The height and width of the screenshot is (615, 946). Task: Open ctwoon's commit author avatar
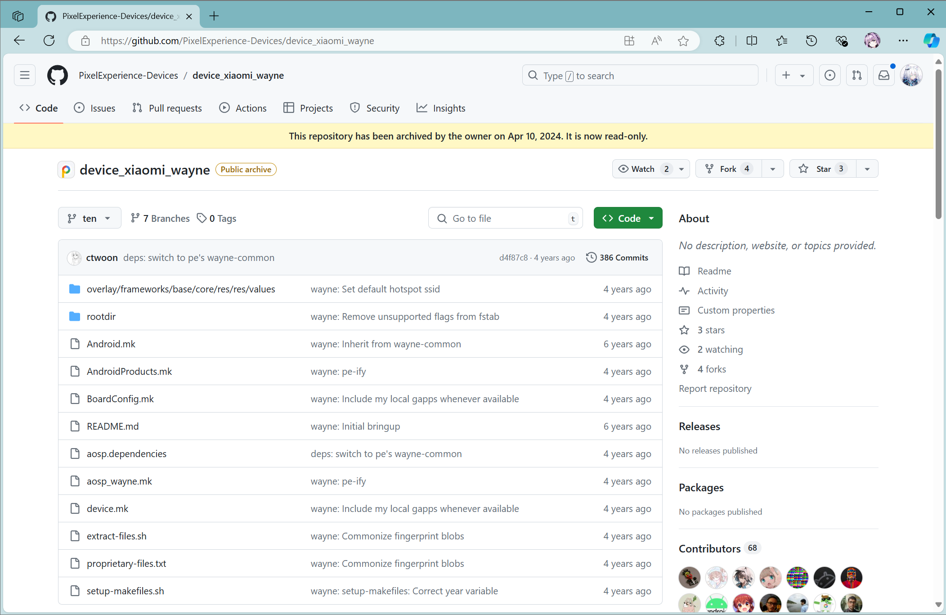coord(74,257)
